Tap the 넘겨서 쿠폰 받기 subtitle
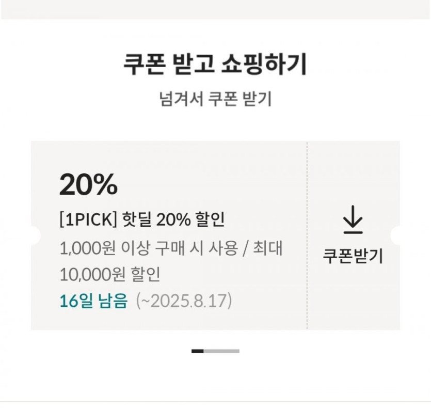Image resolution: width=431 pixels, height=408 pixels. 215,99
